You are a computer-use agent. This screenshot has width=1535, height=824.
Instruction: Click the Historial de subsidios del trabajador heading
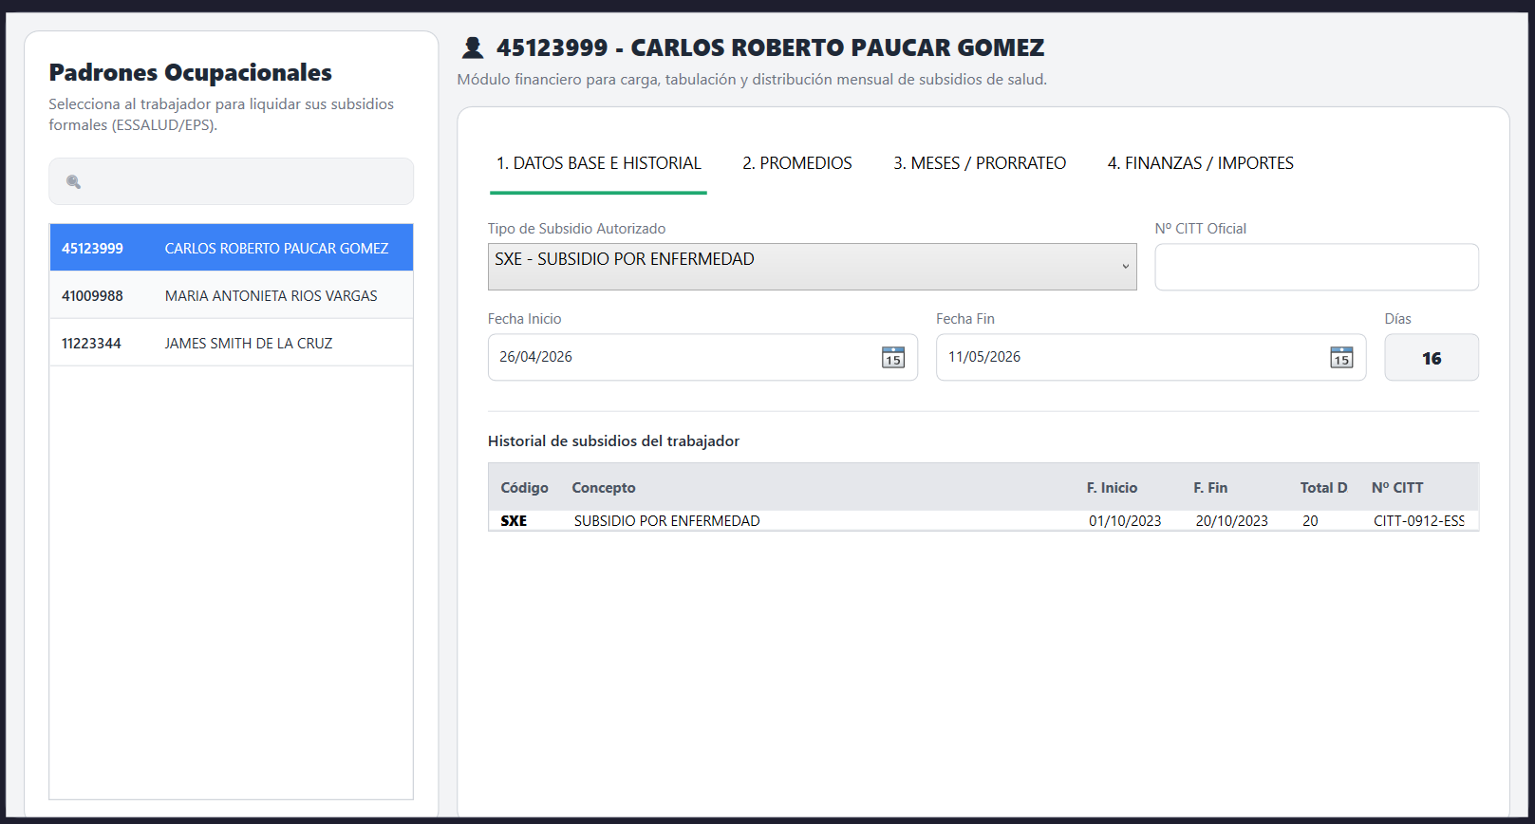(613, 441)
